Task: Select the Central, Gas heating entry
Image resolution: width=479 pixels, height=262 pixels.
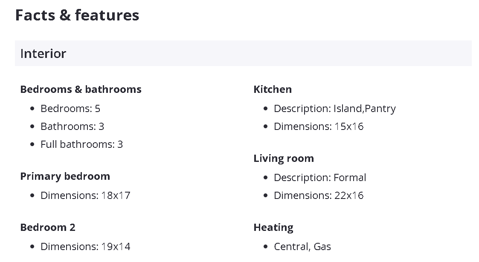Action: (302, 247)
